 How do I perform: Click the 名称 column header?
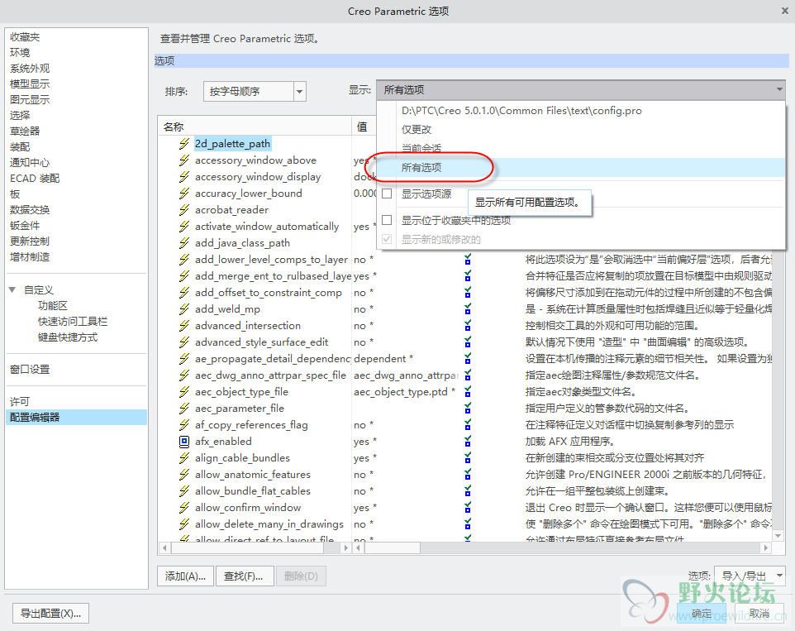click(255, 127)
